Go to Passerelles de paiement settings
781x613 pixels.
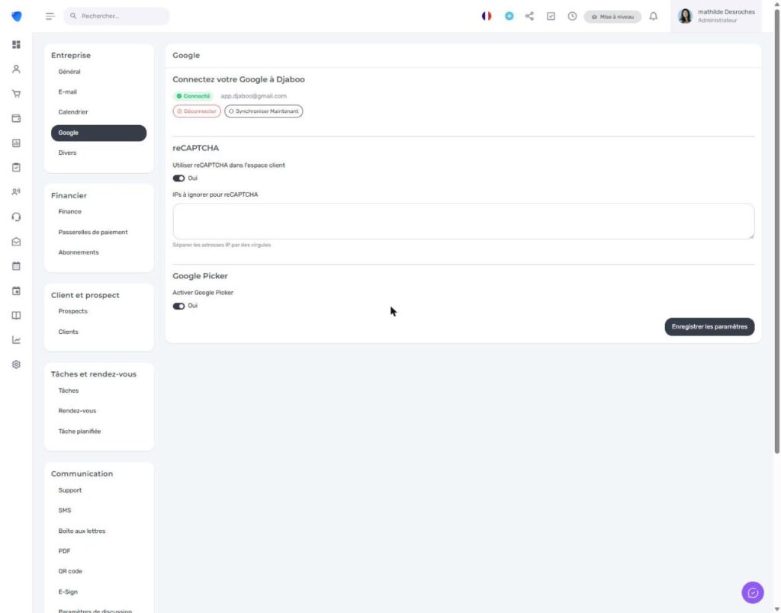click(93, 232)
